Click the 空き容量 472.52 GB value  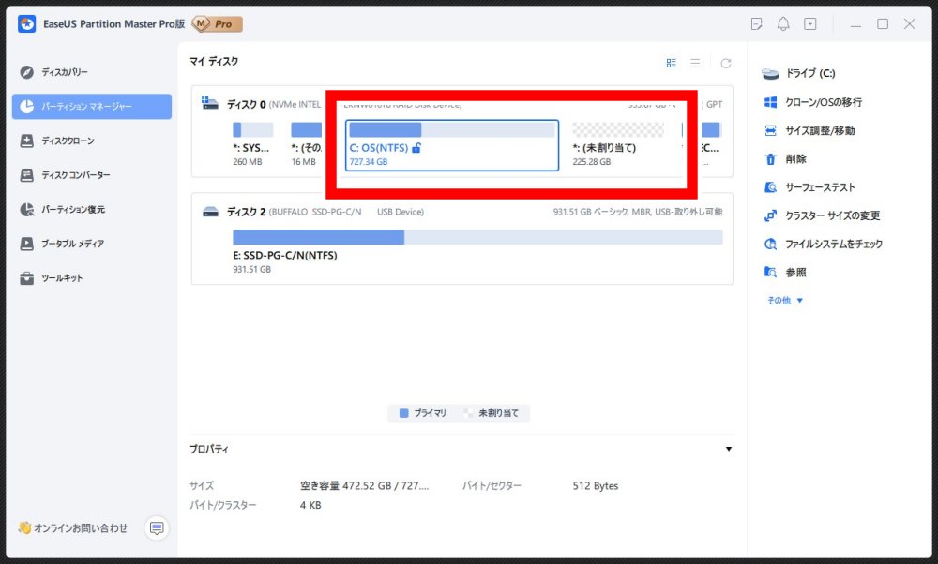coord(364,486)
